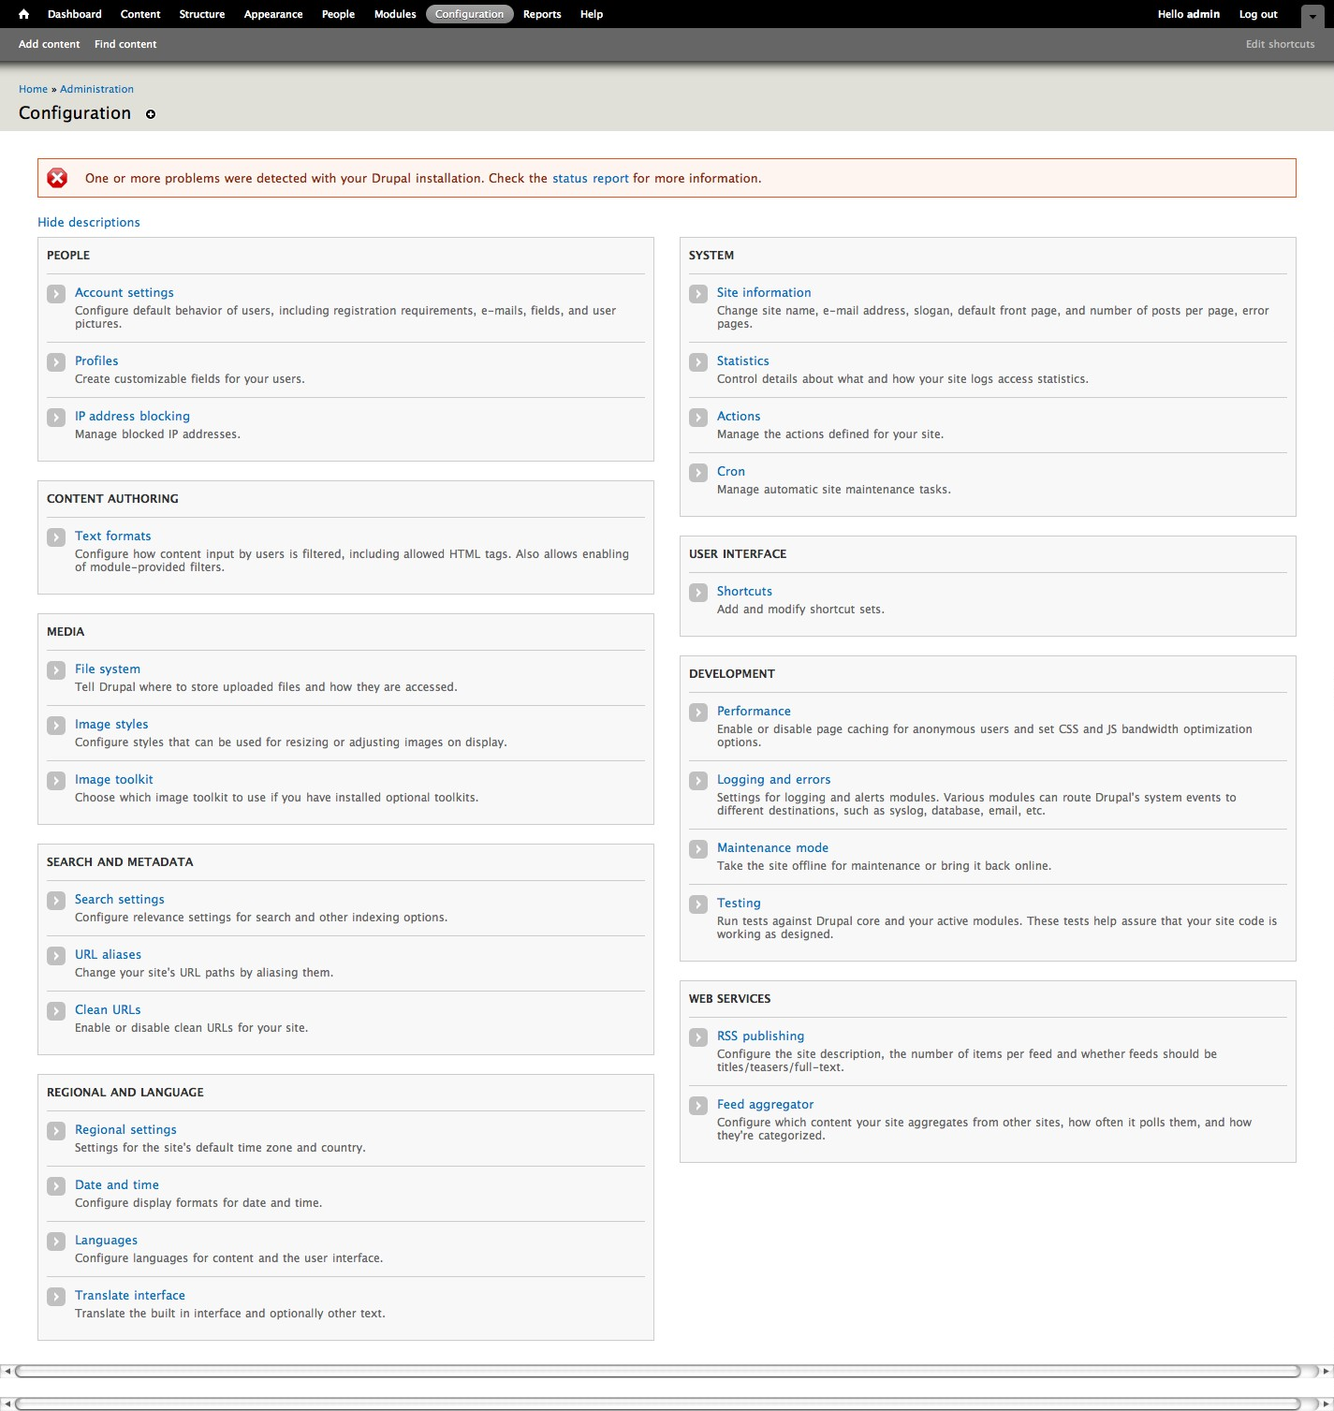Click Add content shortcut
Image resolution: width=1334 pixels, height=1411 pixels.
click(50, 44)
